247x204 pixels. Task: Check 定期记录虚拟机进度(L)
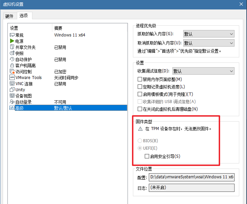[x=140, y=86]
